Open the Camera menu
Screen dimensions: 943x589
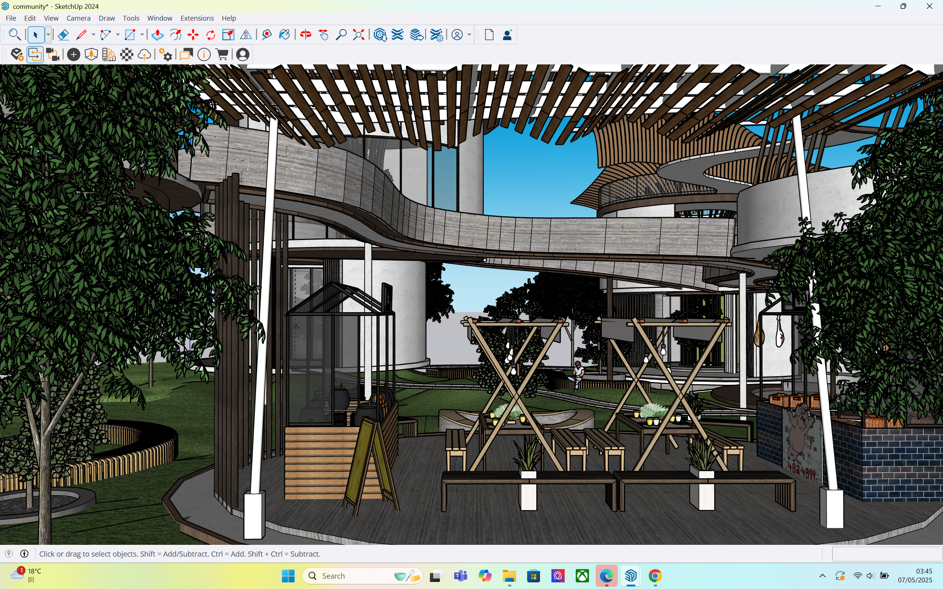click(78, 18)
